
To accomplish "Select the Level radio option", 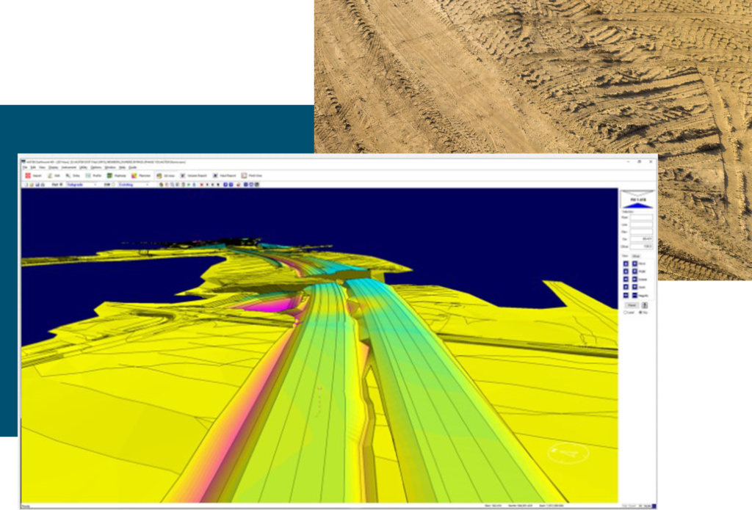I will pos(627,312).
